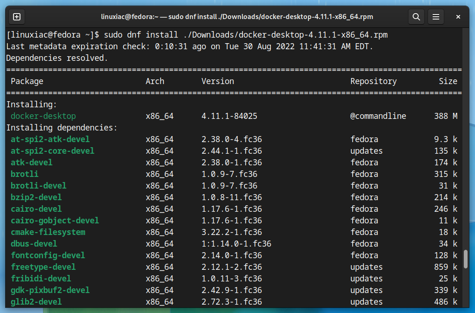Click version 2.42.9-1.fc36
475x313 pixels.
232,290
